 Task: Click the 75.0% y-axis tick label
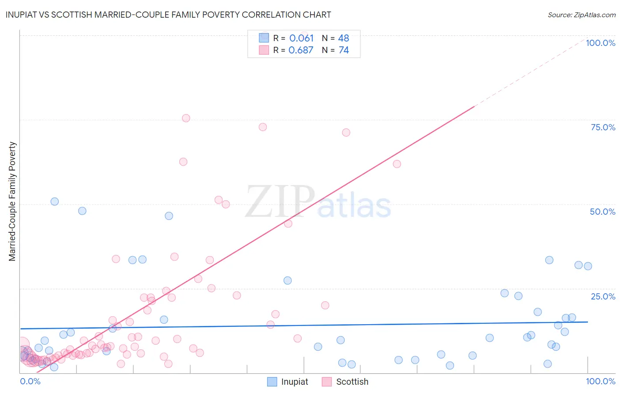point(603,127)
